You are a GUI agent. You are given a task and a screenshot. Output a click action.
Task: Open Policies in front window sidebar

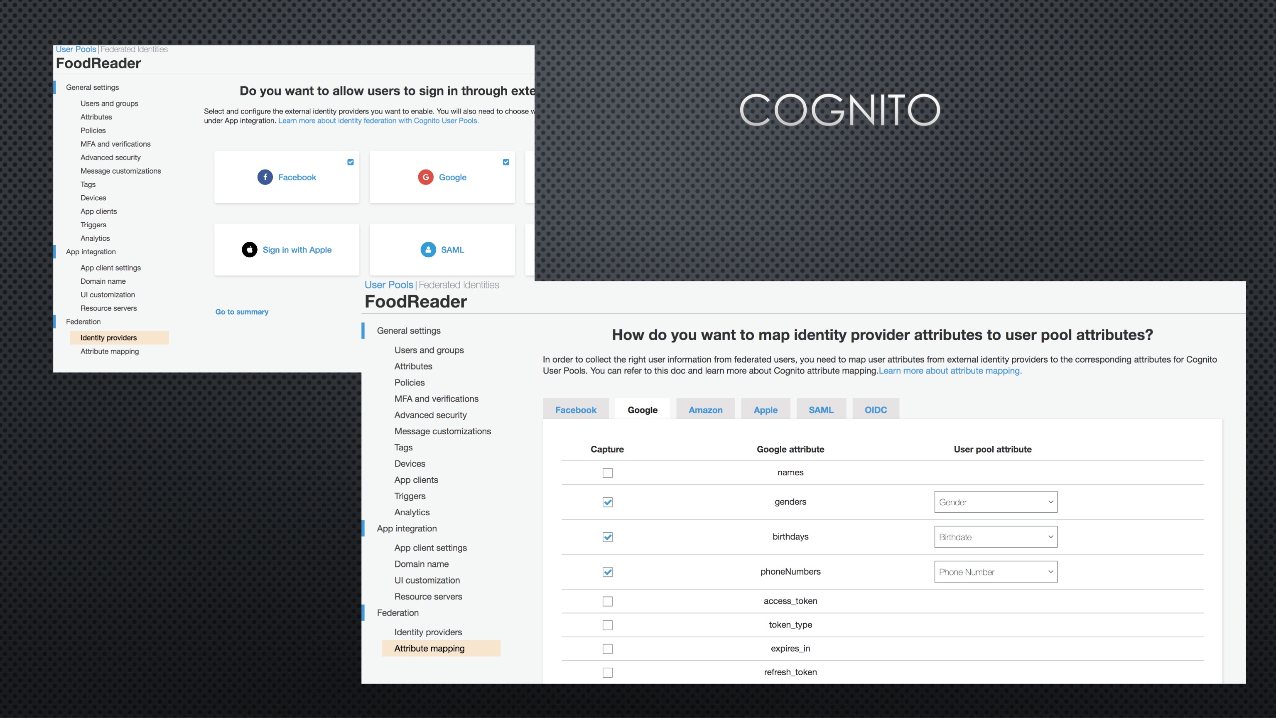point(410,383)
